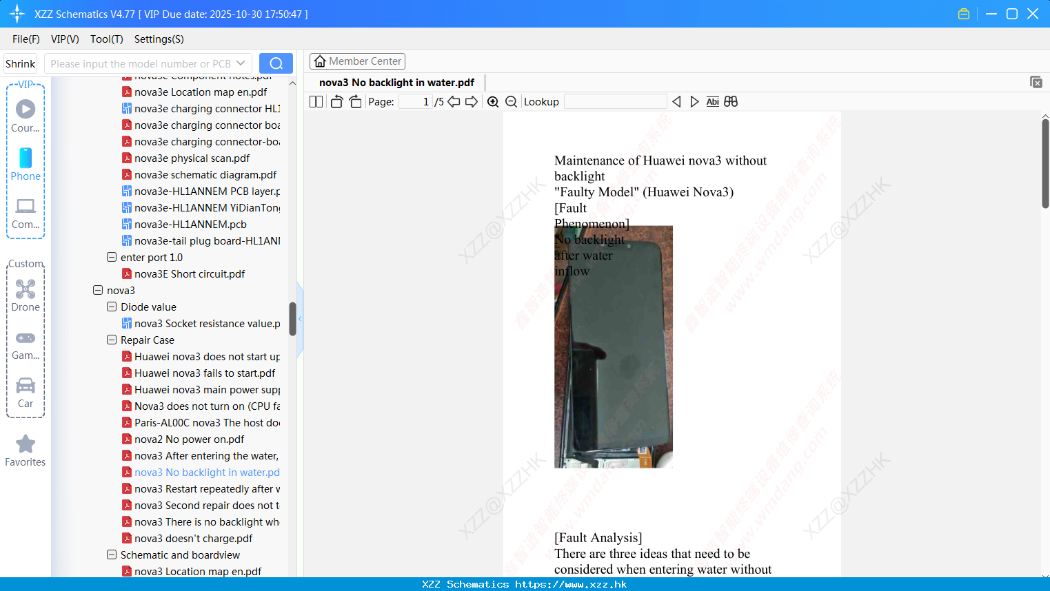This screenshot has width=1050, height=591.
Task: Click the yellow toolbox icon in title bar
Action: click(x=964, y=14)
